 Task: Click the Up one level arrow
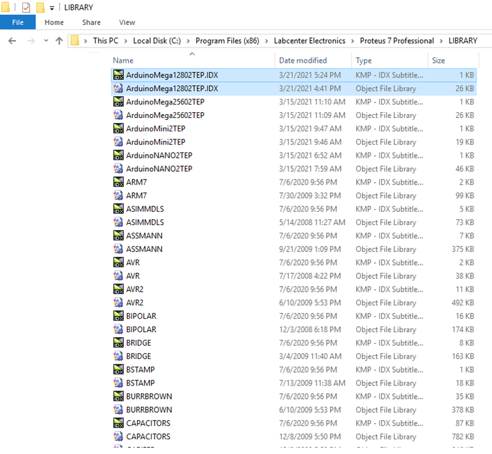[x=60, y=40]
